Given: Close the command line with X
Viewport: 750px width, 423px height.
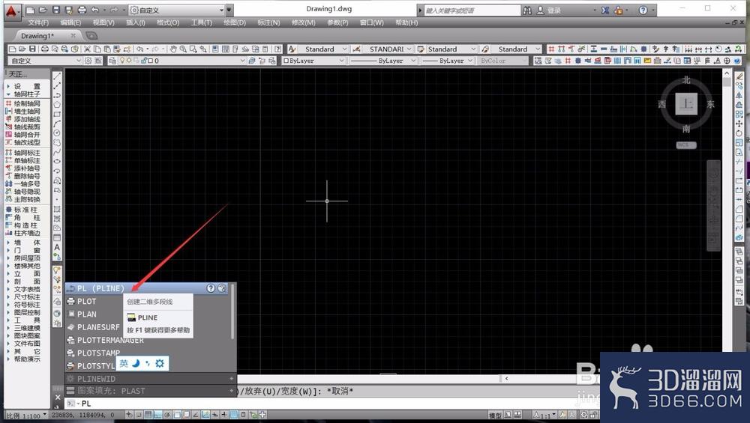Looking at the screenshot, I should [x=58, y=397].
